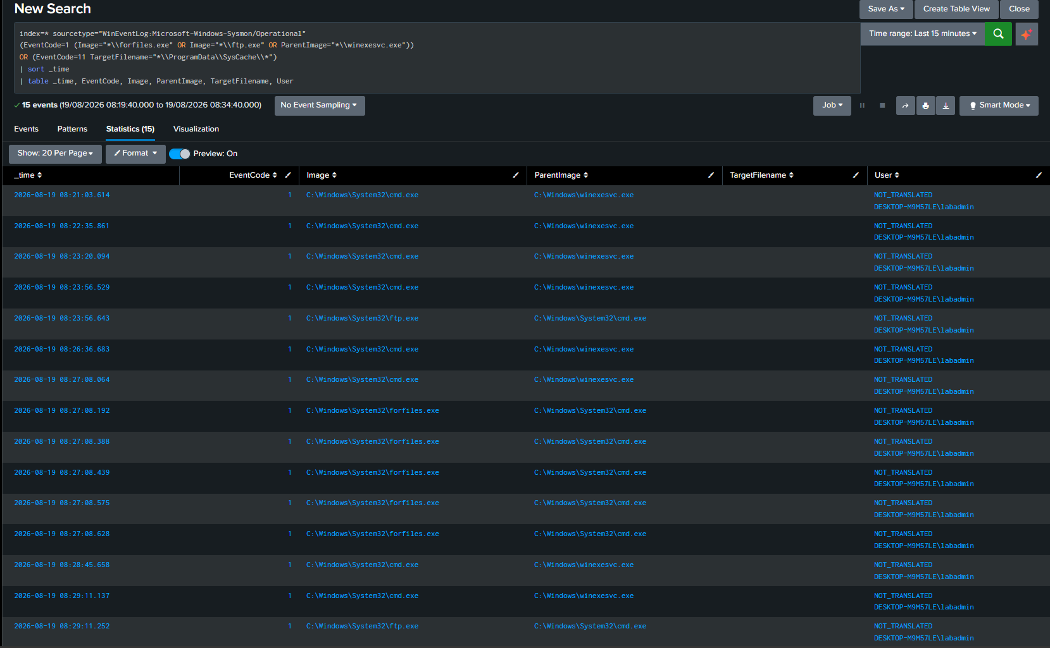Viewport: 1050px width, 648px height.
Task: Select ftp.exe image at 08:29:11.252
Action: coord(362,627)
